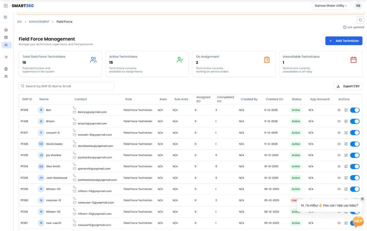Disable the status toggle for FF309 Ben

(x=355, y=110)
